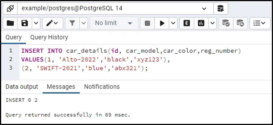This screenshot has width=273, height=125.
Task: Click the connection status icon
Action: 10,8
